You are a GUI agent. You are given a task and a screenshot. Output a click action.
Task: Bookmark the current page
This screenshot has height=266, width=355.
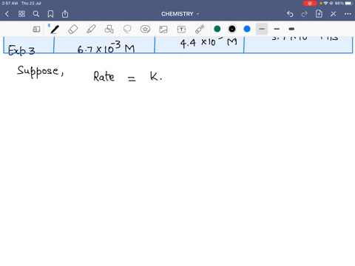click(x=50, y=14)
